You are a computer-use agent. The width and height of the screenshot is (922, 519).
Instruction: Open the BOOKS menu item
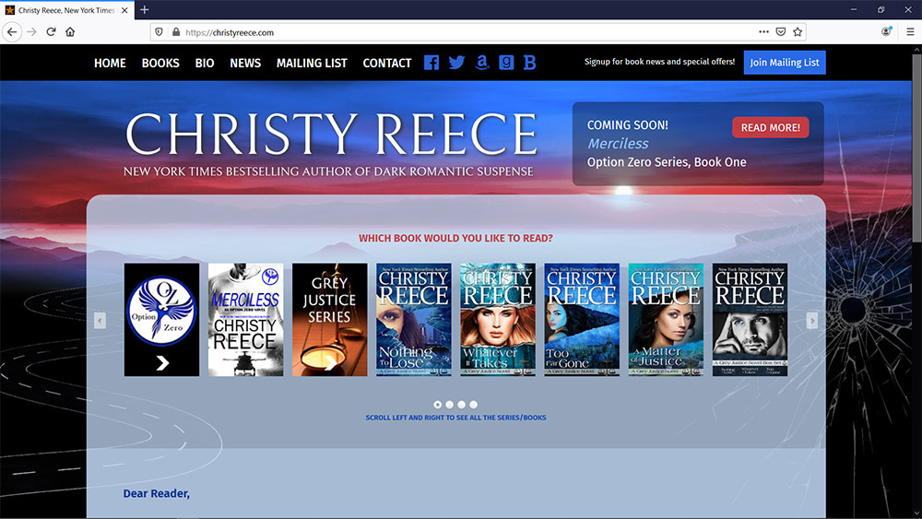tap(160, 63)
